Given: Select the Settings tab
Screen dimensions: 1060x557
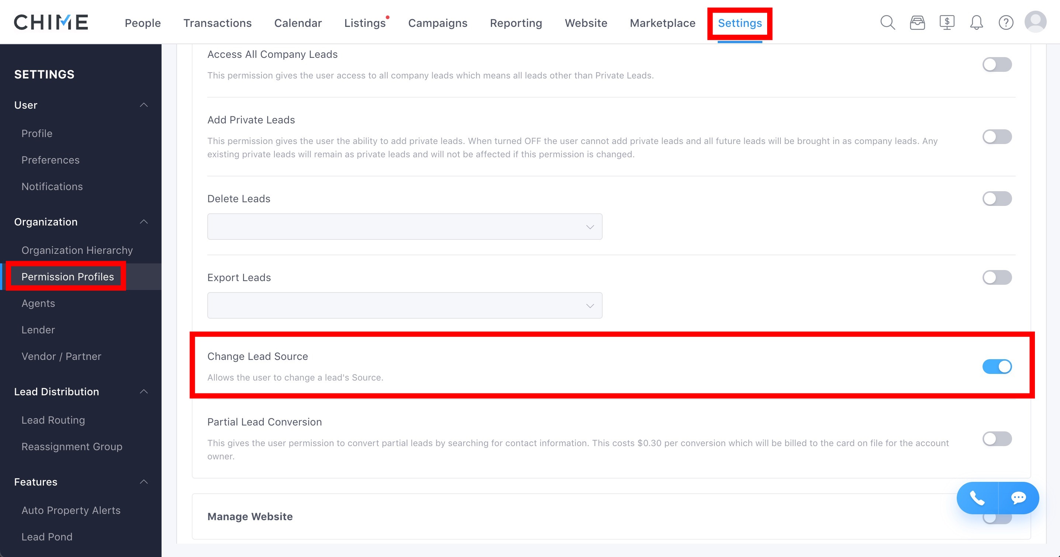Looking at the screenshot, I should click(740, 23).
